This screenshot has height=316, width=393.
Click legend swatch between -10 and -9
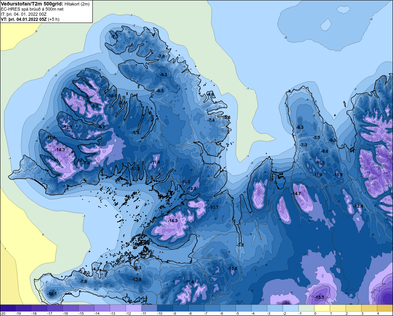(165, 308)
